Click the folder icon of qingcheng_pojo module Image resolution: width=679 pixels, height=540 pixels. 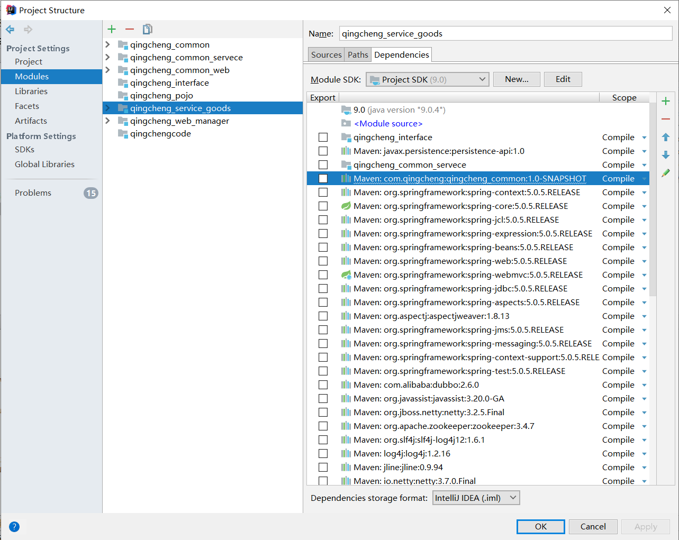click(x=123, y=96)
